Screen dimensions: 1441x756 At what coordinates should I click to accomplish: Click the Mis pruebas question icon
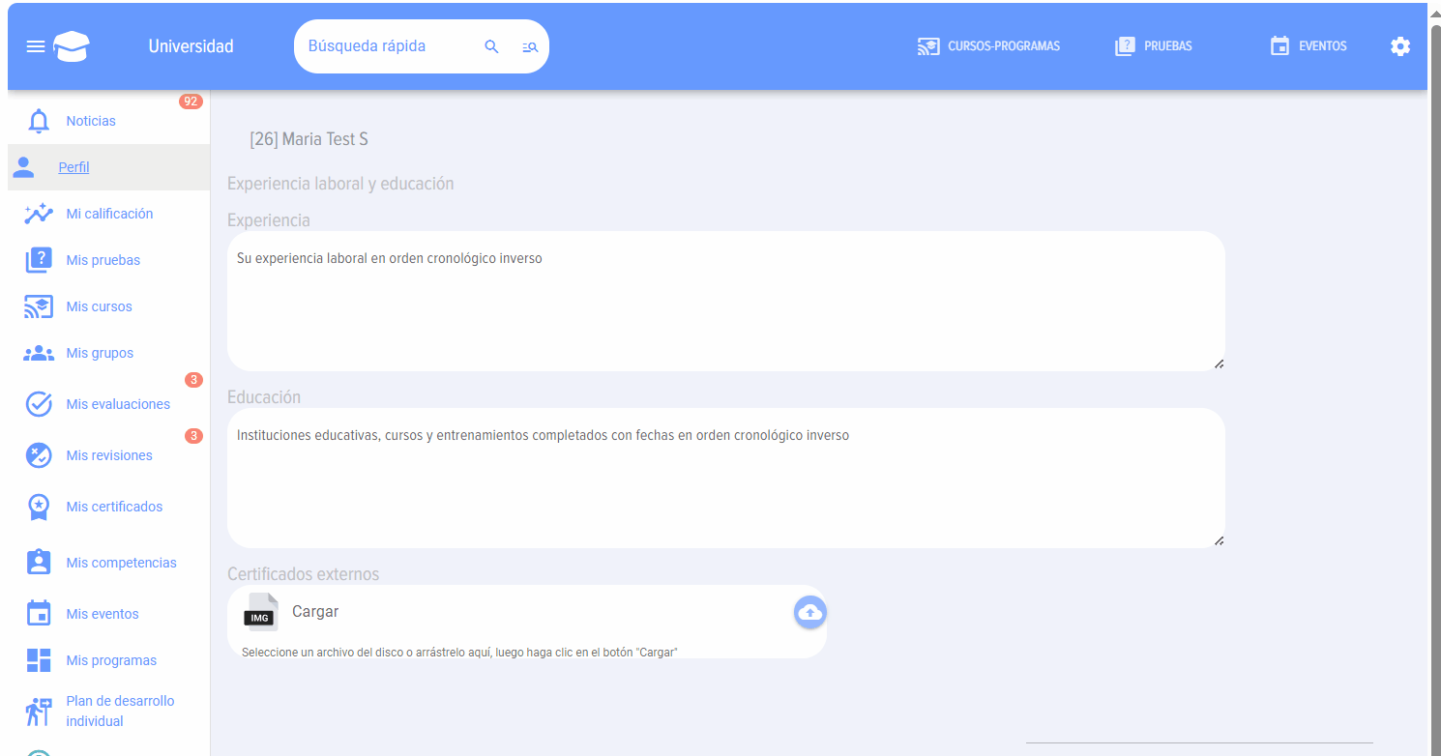39,260
